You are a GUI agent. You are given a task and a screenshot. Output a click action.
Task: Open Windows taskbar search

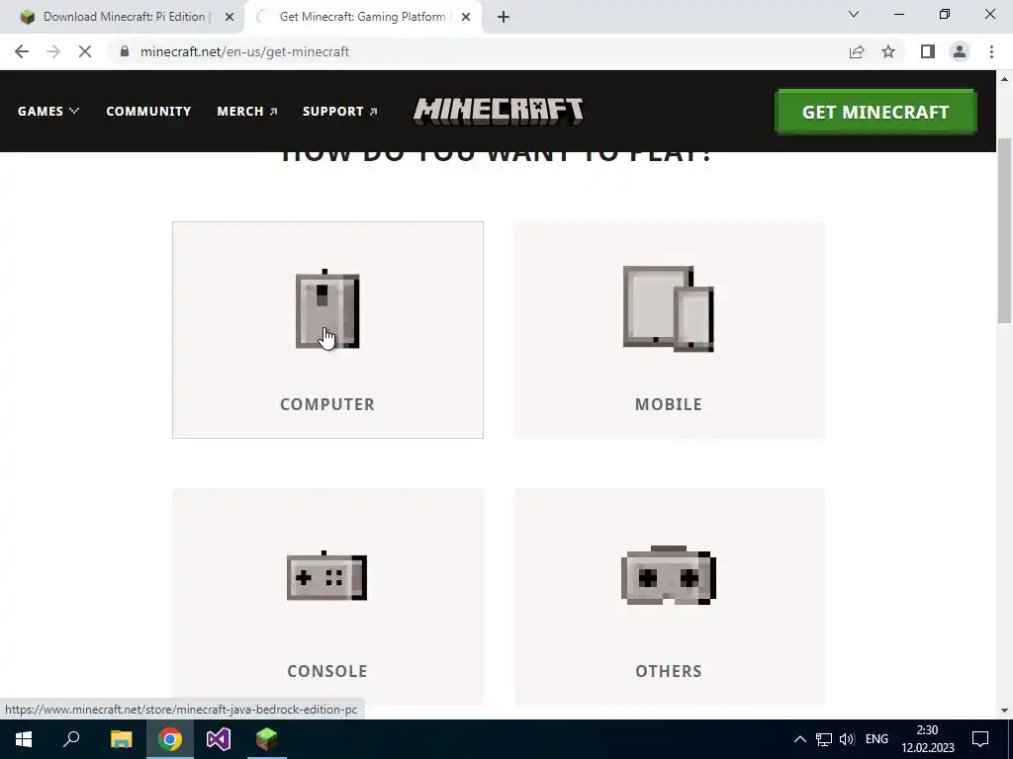pos(71,739)
